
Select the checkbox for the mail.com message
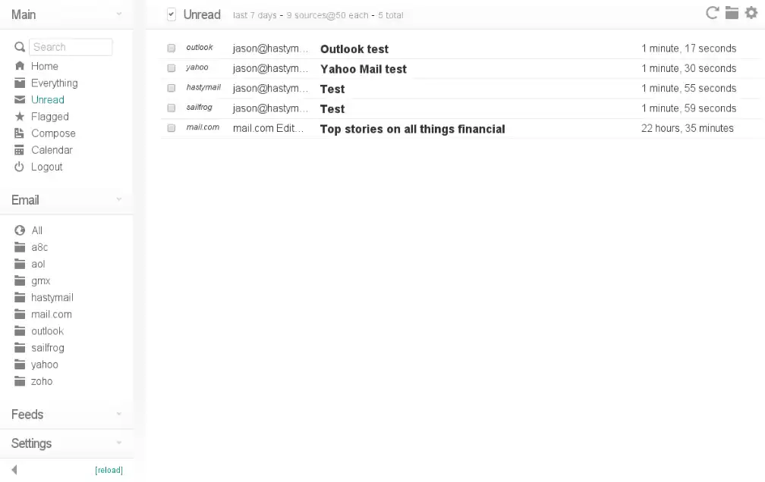(x=172, y=128)
